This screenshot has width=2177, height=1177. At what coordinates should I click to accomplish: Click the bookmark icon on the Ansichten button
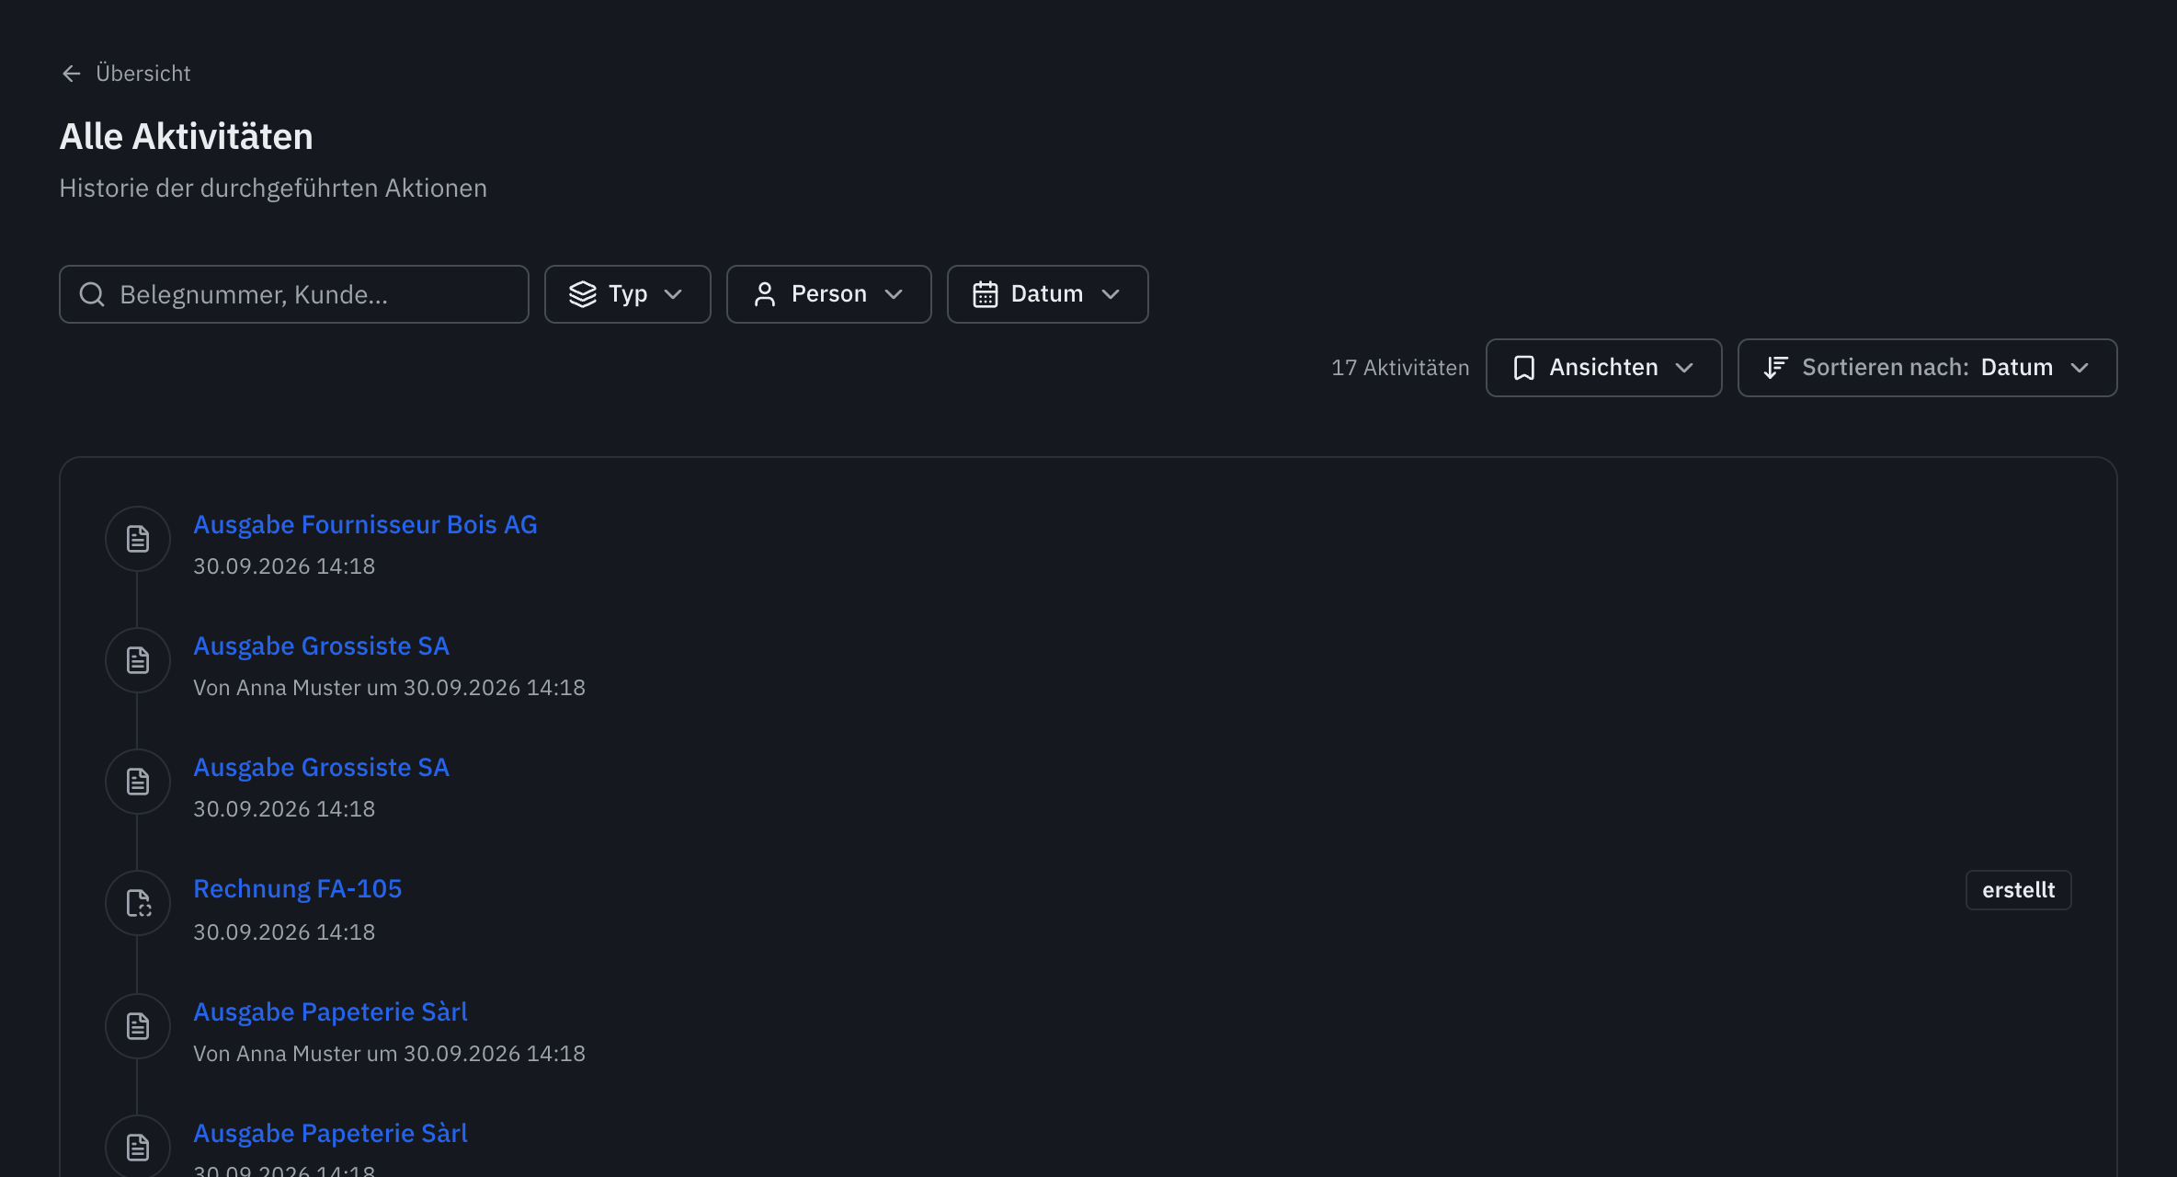pyautogui.click(x=1524, y=368)
